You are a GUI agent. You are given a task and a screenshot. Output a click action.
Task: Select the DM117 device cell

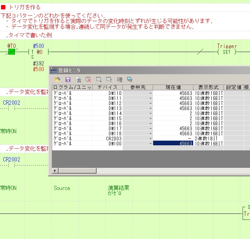pos(107,128)
